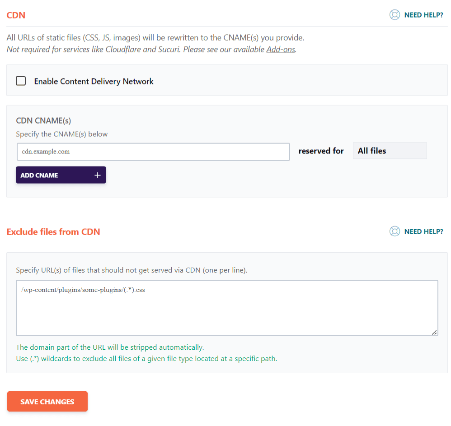Click the SAVE CHANGES button
451x426 pixels.
pyautogui.click(x=47, y=401)
